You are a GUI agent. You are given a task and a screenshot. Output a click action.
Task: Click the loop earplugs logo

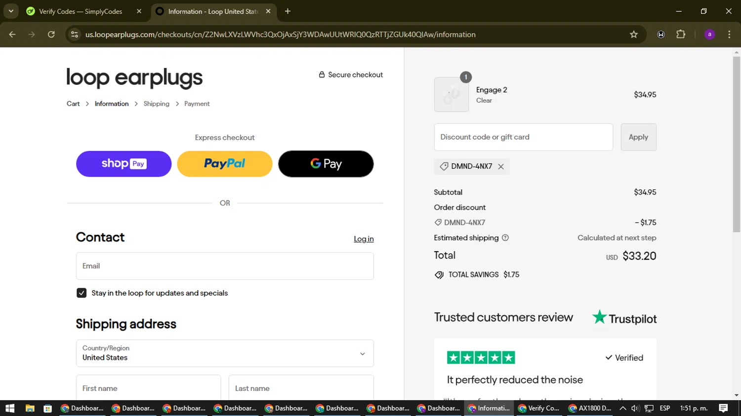point(134,77)
